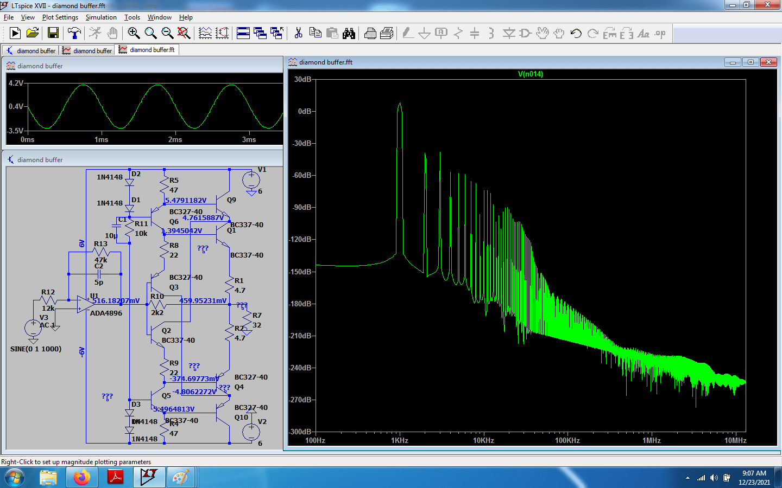The height and width of the screenshot is (488, 782).
Task: Click the Autorange axes icon
Action: [222, 34]
